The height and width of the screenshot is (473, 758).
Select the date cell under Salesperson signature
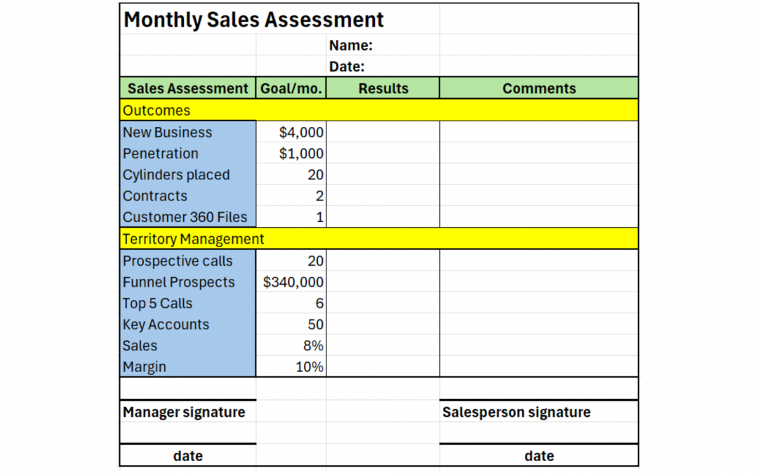(539, 456)
